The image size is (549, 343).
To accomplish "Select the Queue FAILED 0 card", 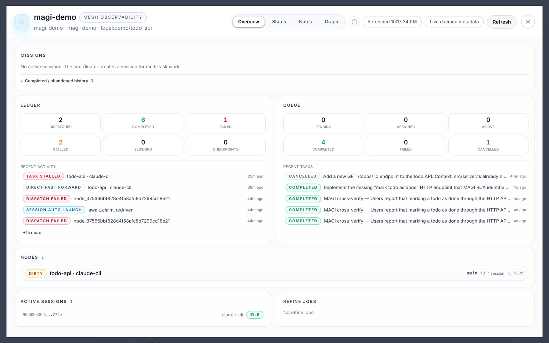I will [406, 145].
